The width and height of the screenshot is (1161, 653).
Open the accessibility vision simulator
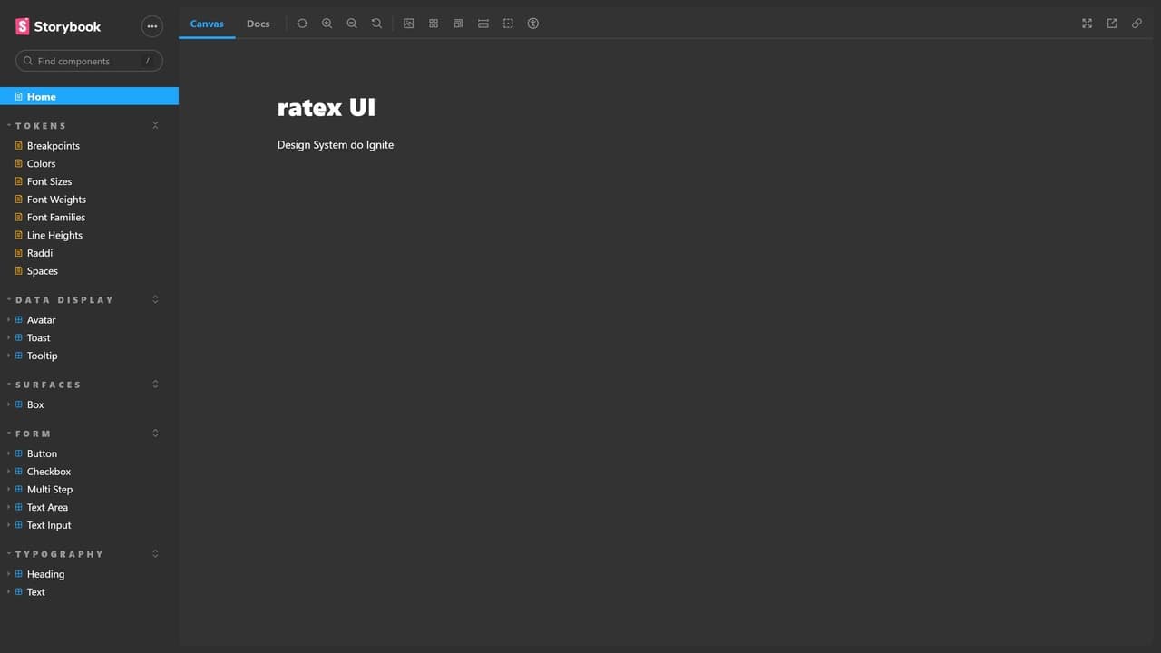[x=533, y=24]
